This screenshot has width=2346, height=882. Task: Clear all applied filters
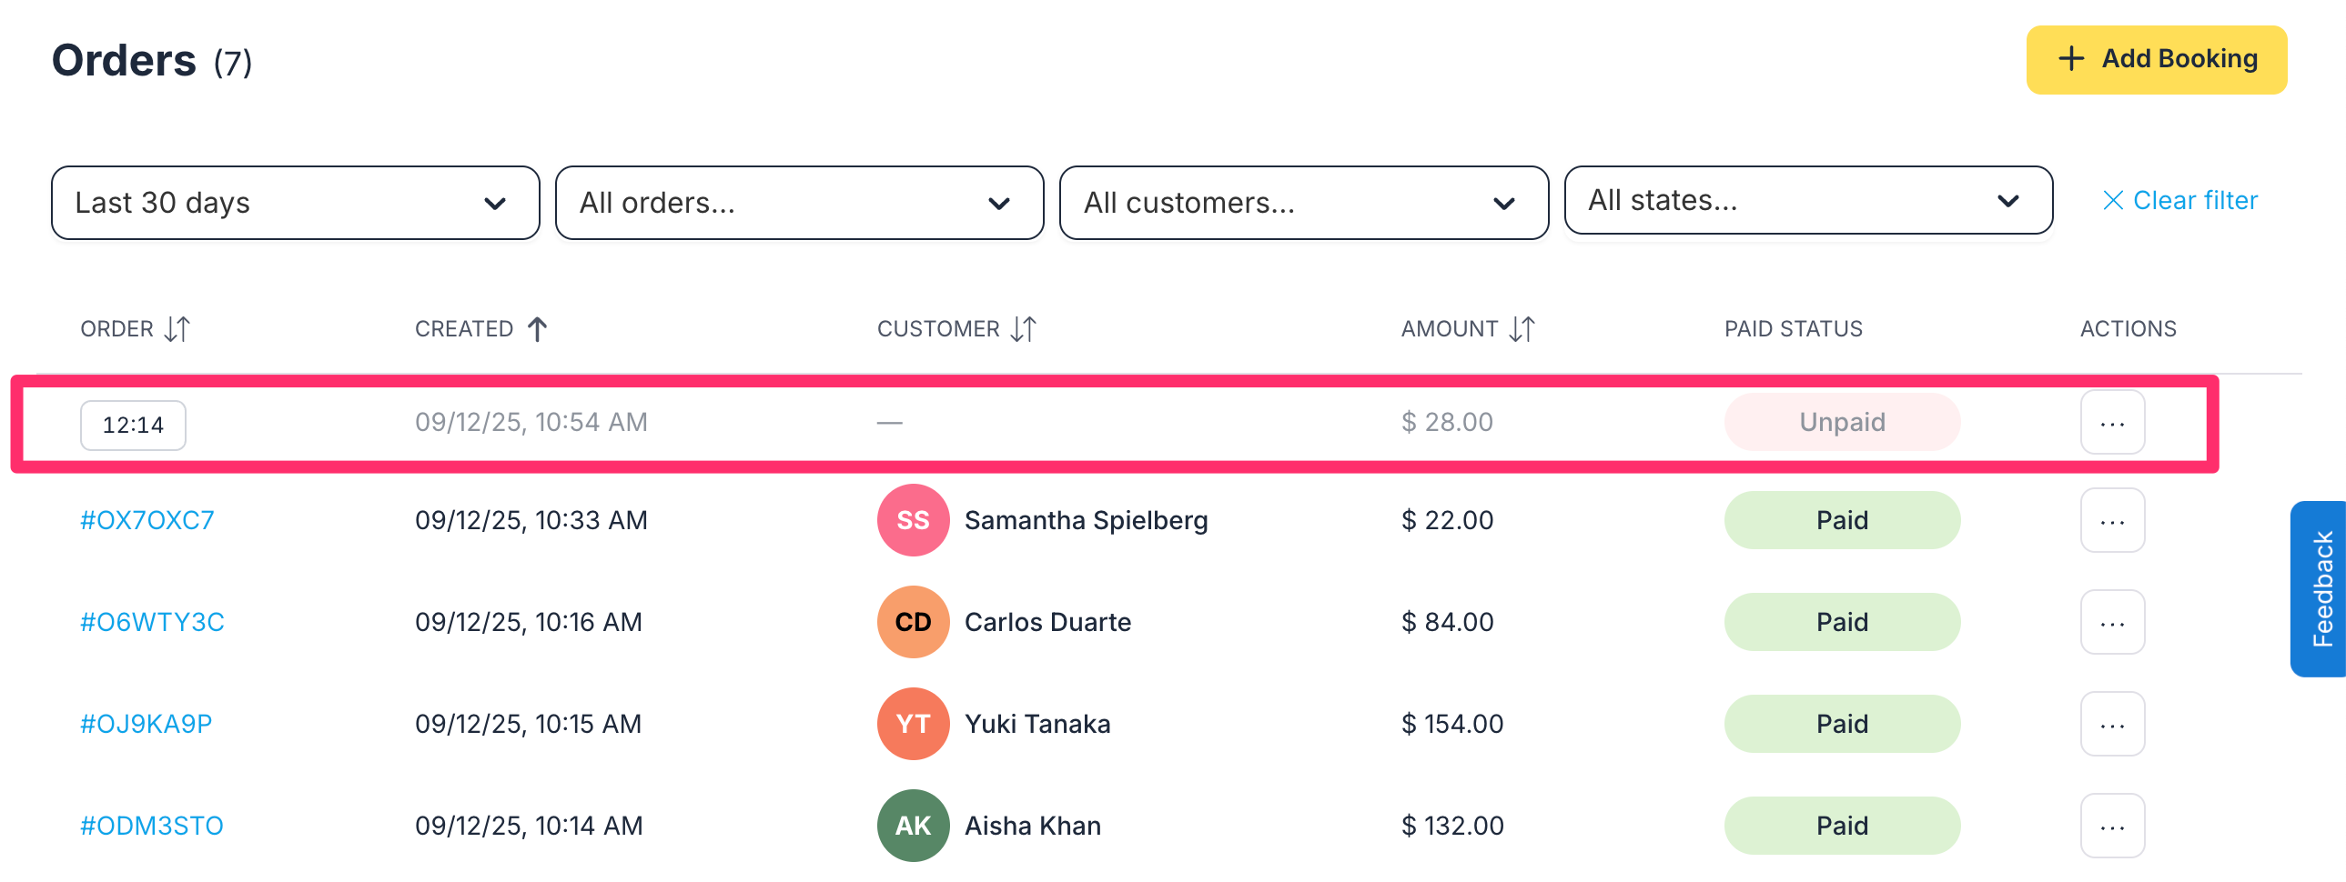click(x=2179, y=200)
